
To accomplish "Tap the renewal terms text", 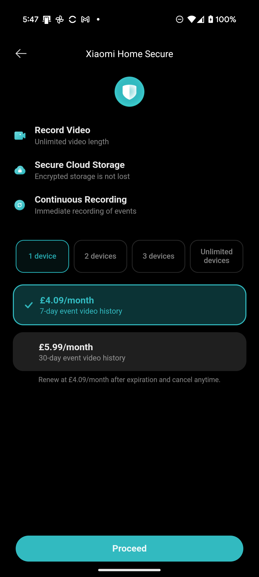I will coord(129,380).
